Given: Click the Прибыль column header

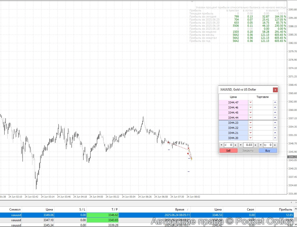Looking at the screenshot, I should pos(286,209).
